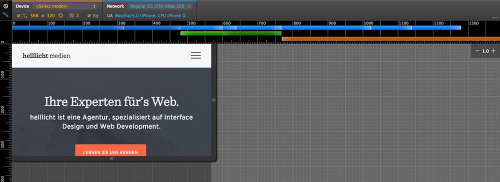Click the zoom level 1.0 value
Screen dimensions: 500x182
485,51
